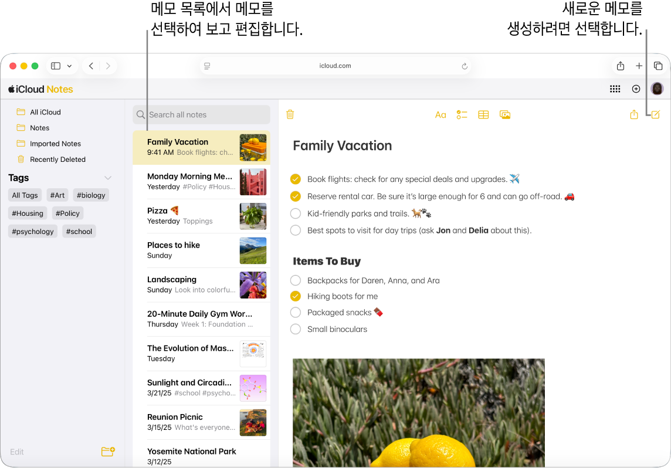Share the Family Vacation note
The image size is (671, 468).
click(x=634, y=114)
